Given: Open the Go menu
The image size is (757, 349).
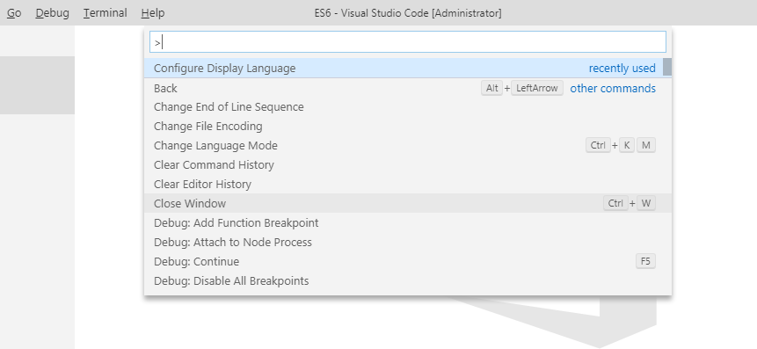Looking at the screenshot, I should tap(14, 13).
